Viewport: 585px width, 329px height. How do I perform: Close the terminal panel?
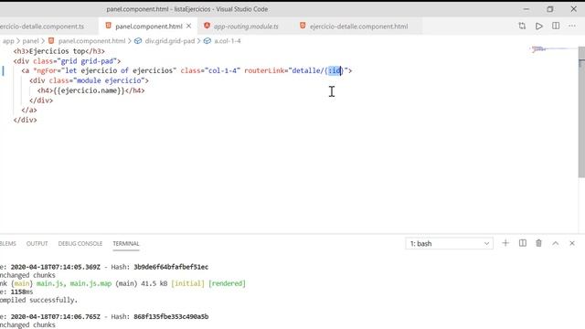coord(572,243)
